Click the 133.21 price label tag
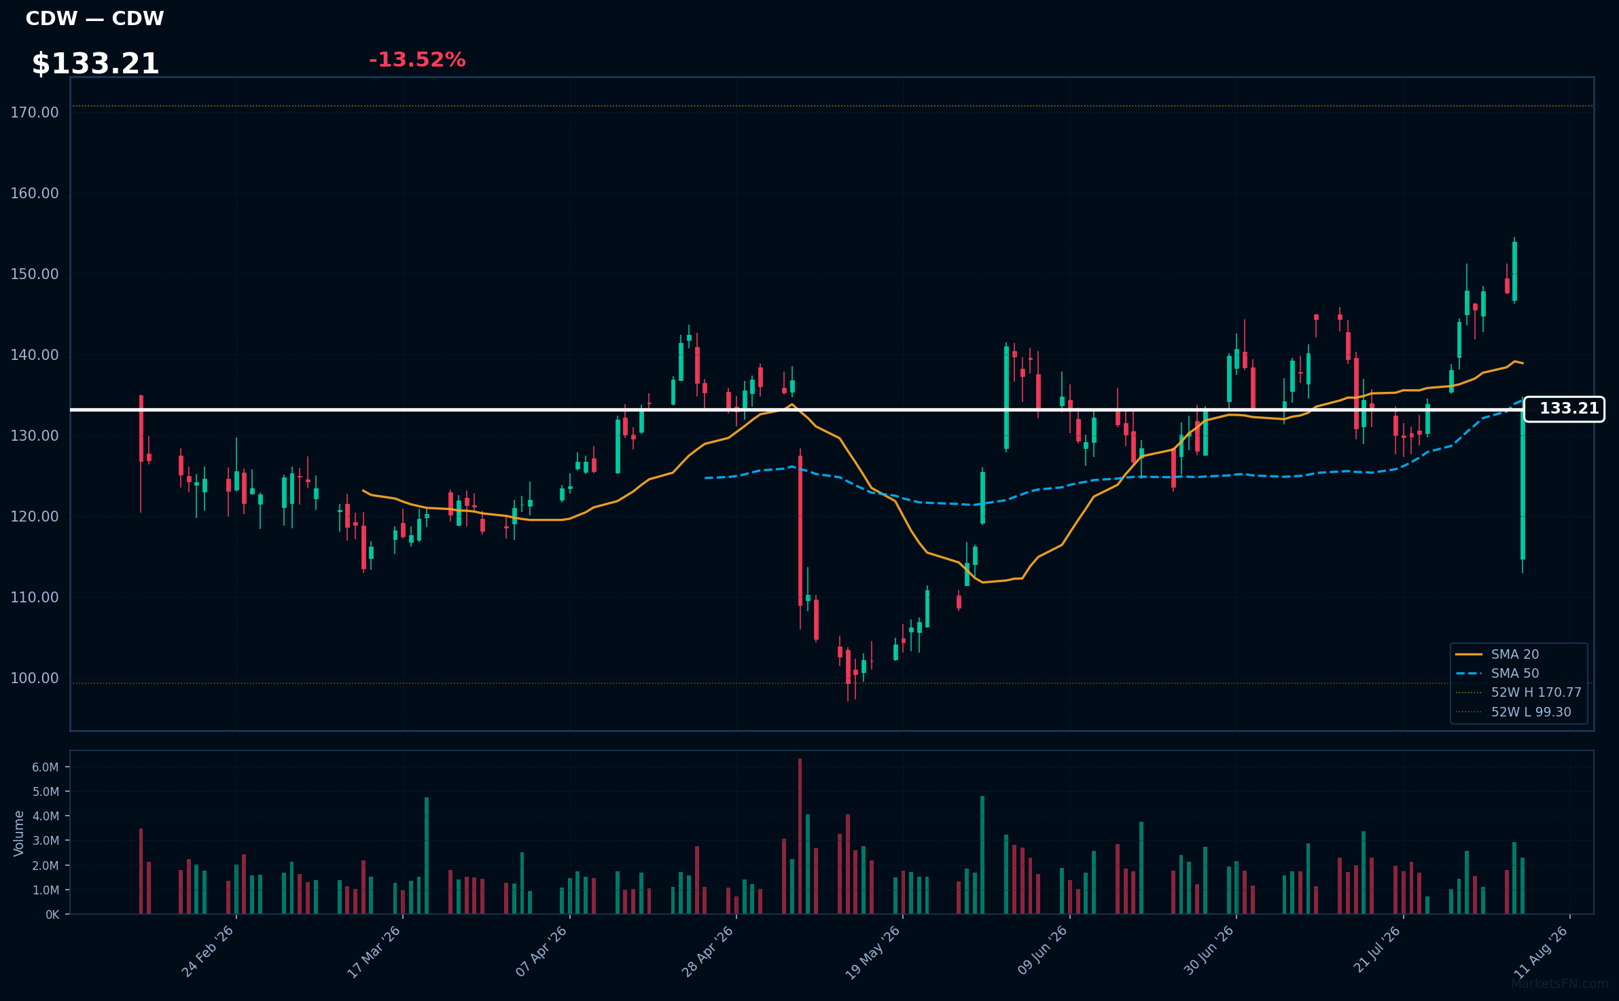 pos(1564,409)
